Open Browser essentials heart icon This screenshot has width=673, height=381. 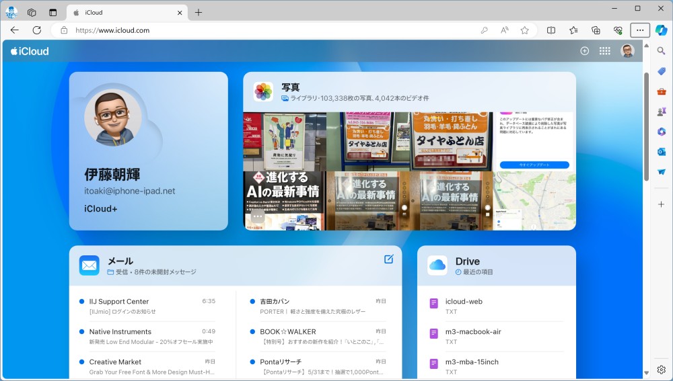[x=618, y=30]
